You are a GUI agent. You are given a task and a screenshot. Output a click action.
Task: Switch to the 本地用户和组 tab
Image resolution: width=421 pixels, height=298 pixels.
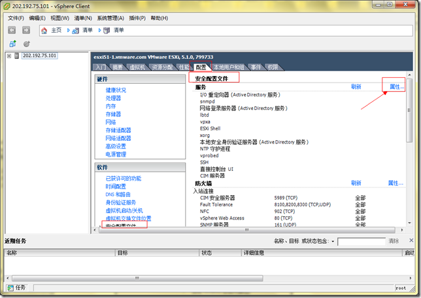pos(229,67)
